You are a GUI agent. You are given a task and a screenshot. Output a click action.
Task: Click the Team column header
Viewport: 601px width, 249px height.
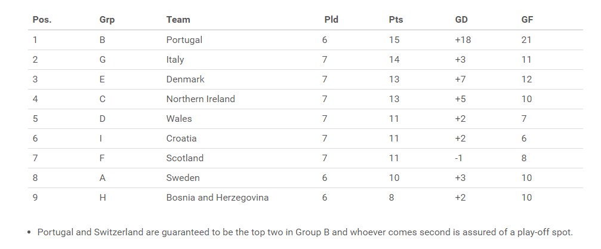point(178,20)
